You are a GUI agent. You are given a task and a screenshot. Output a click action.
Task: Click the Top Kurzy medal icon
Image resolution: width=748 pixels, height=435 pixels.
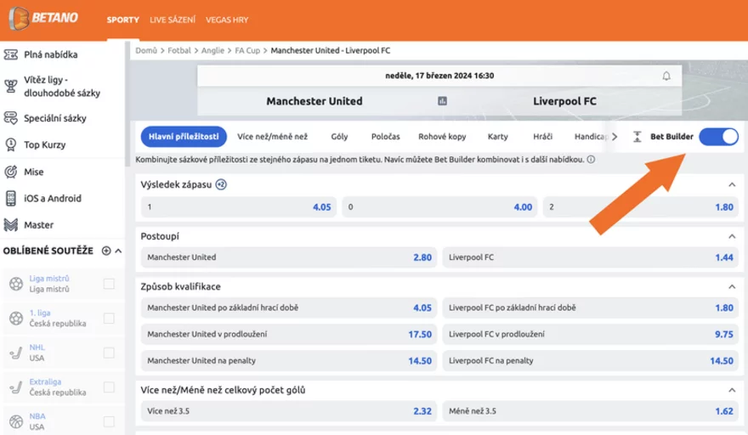[x=11, y=144]
